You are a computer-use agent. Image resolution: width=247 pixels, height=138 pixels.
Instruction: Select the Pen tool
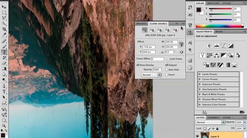pyautogui.click(x=4, y=86)
